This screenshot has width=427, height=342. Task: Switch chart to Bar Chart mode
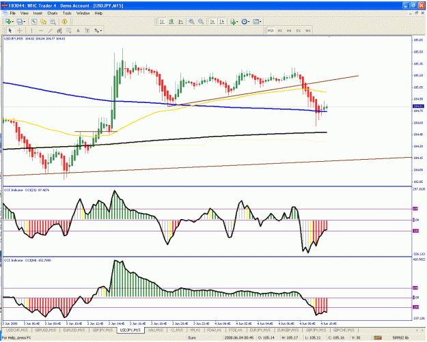tap(162, 21)
